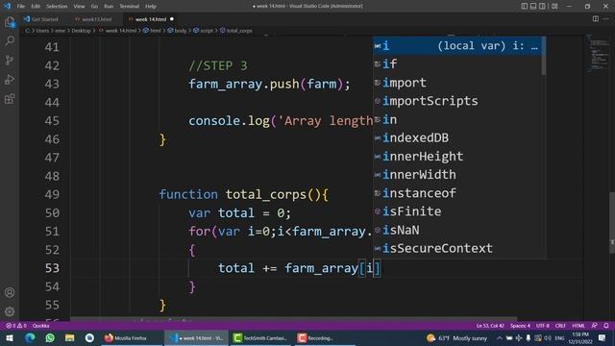Select the 'isSecureContext' suggestion

pyautogui.click(x=457, y=248)
